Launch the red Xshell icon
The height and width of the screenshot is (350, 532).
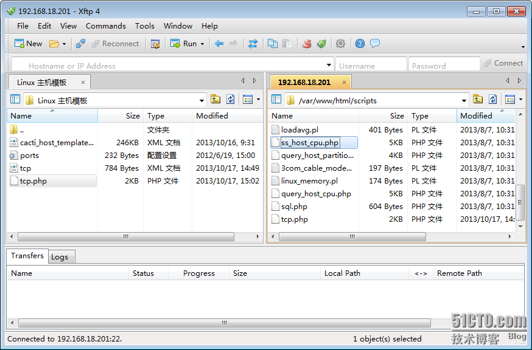coord(307,44)
